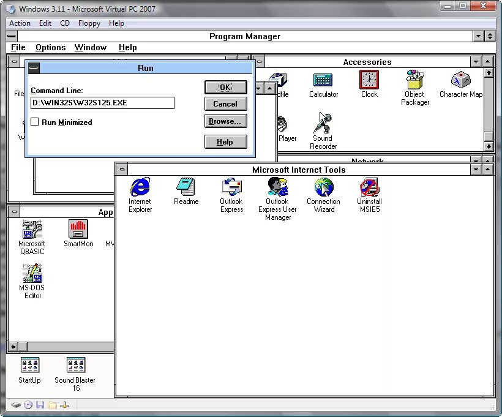Viewport: 502px width, 417px height.
Task: Open Run dialog control menu box
Action: coord(34,68)
